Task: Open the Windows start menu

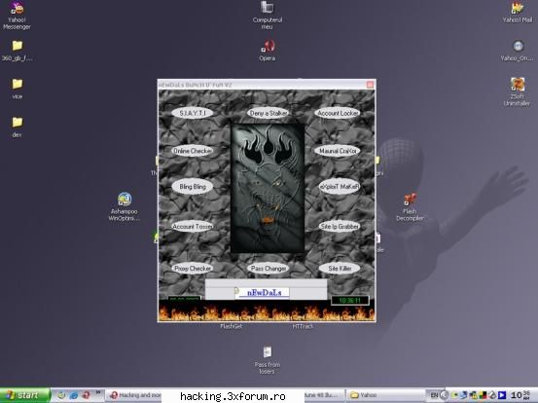Action: (25, 395)
